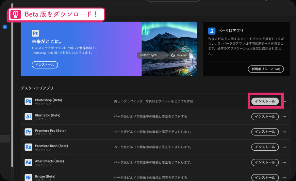
Task: Install Illustrator (Beta)
Action: 265,116
